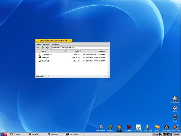The image size is (181, 136).
Task: Open the Minesweeper desktop icon
Action: [167, 127]
